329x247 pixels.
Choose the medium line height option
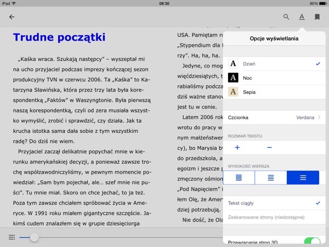(x=271, y=178)
